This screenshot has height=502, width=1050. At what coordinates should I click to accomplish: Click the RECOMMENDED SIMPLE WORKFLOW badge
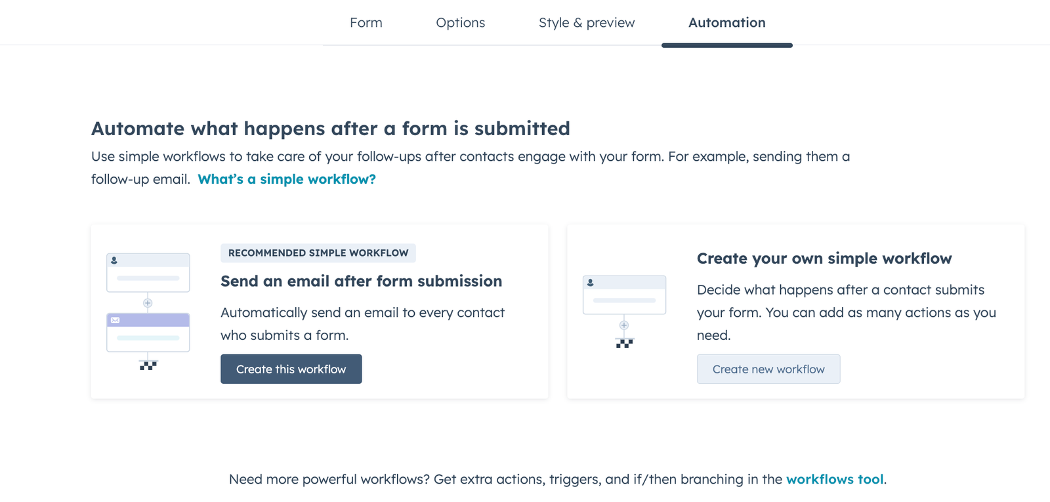318,253
